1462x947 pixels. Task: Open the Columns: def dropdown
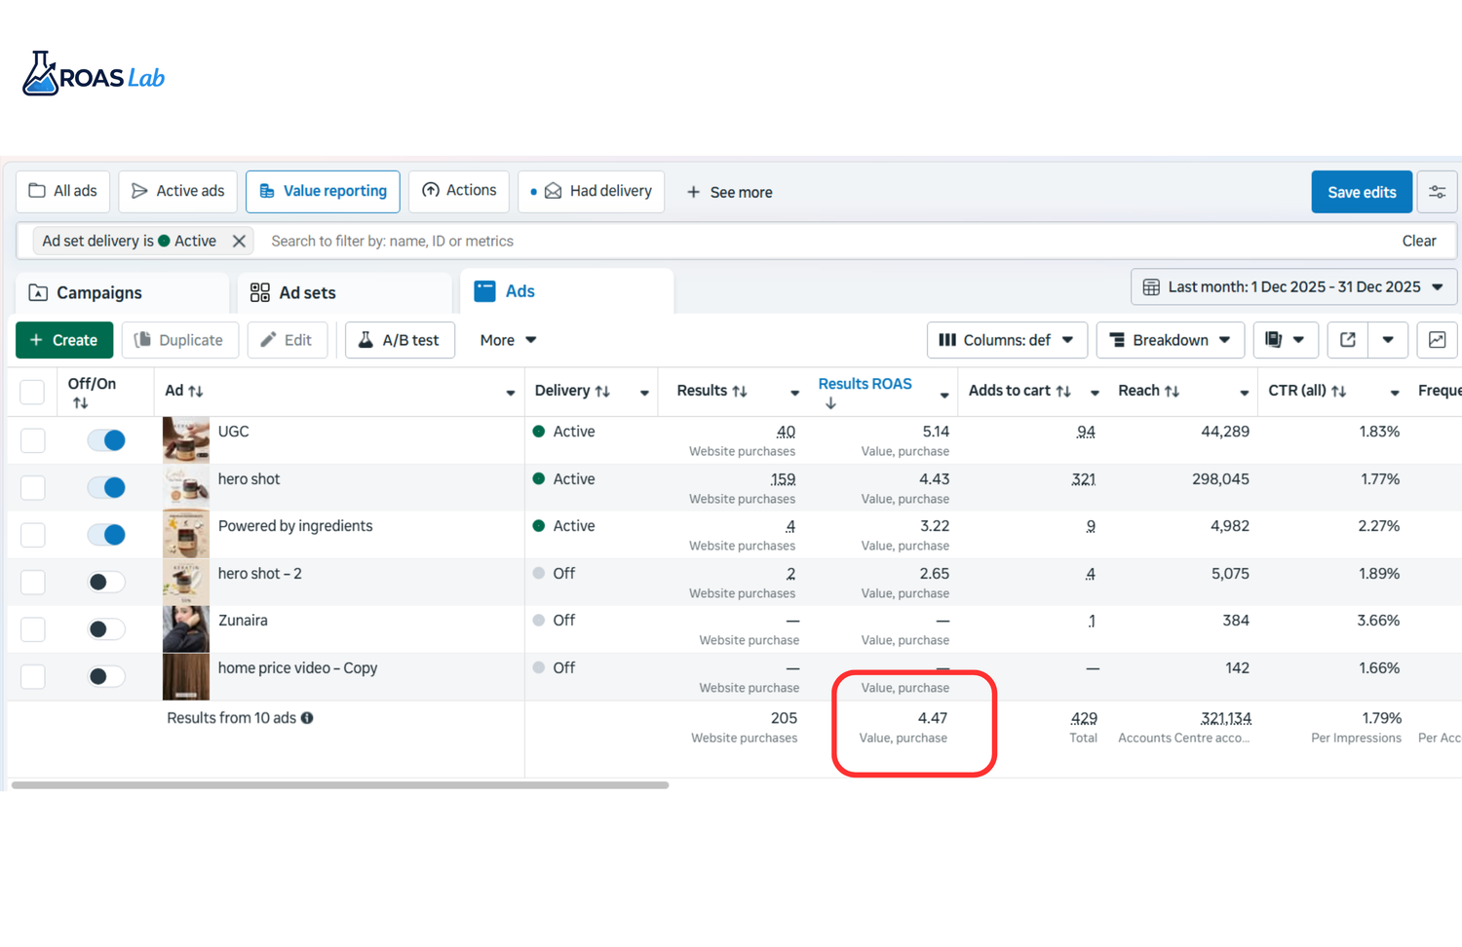(x=1006, y=340)
